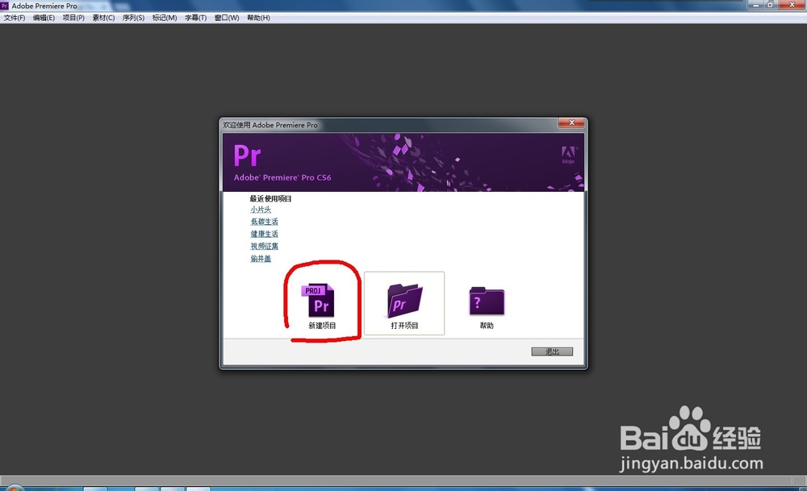Viewport: 807px width, 491px height.
Task: Open recent project 视频征集
Action: pos(264,246)
